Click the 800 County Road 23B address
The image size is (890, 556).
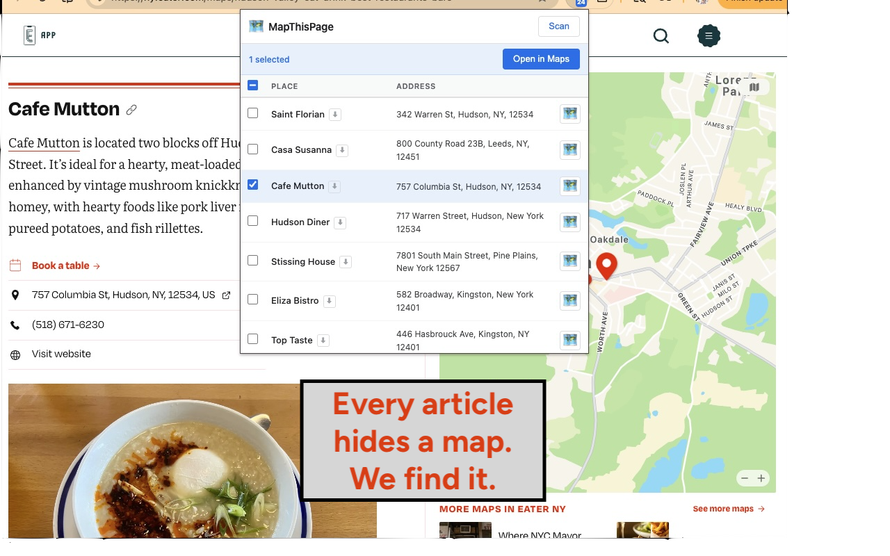[x=464, y=150]
